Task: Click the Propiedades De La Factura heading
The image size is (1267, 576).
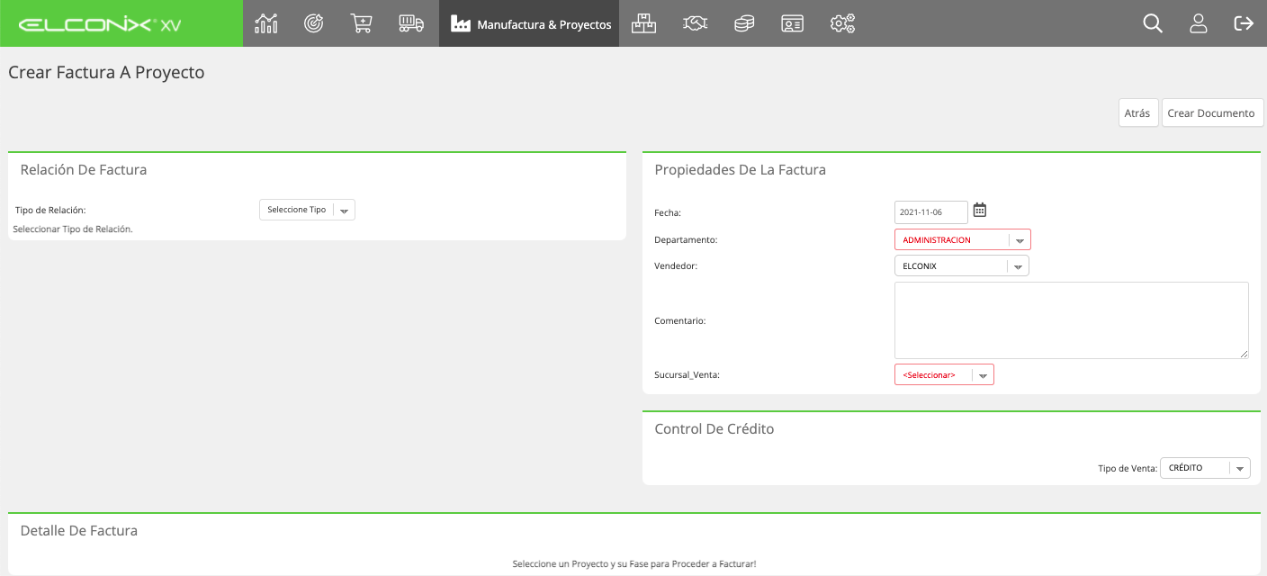Action: point(740,169)
